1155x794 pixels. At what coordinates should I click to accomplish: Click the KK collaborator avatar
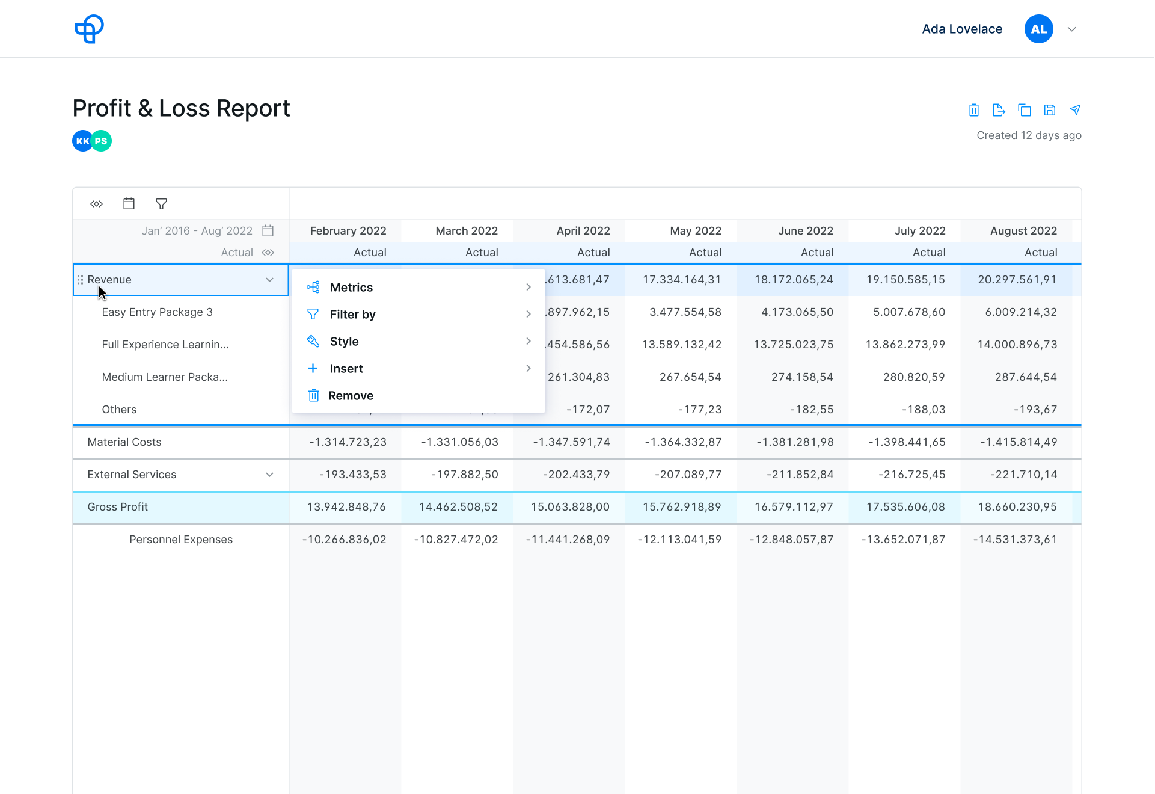pyautogui.click(x=82, y=141)
